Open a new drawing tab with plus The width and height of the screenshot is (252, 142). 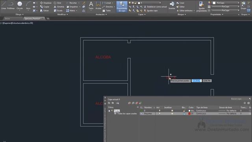point(48,19)
